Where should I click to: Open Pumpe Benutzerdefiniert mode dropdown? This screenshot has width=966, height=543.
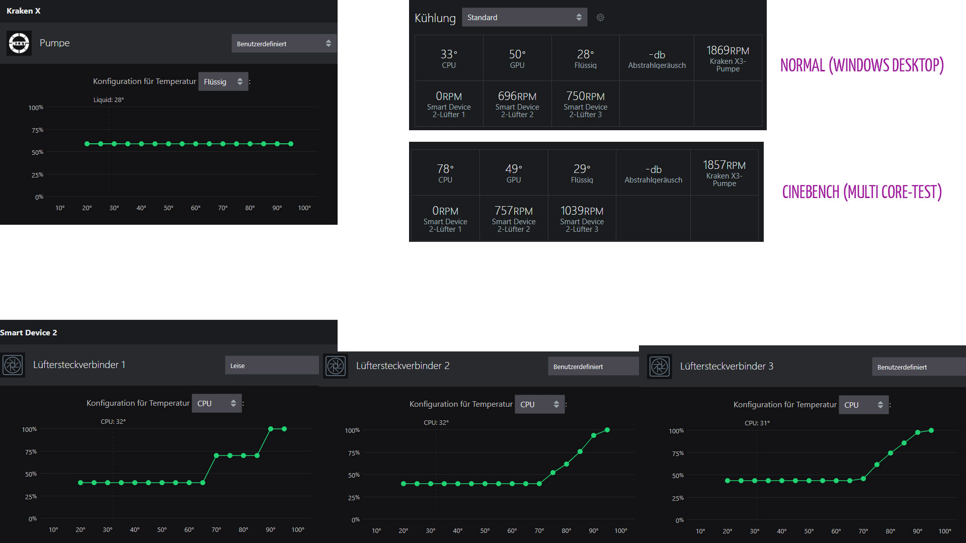coord(284,44)
